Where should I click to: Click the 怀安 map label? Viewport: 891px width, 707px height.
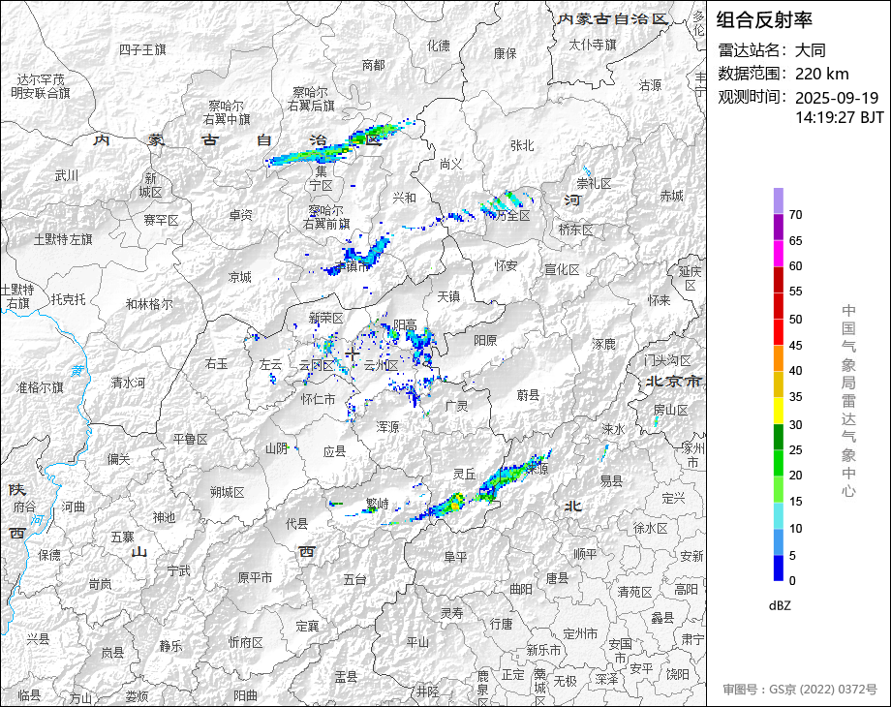506,265
